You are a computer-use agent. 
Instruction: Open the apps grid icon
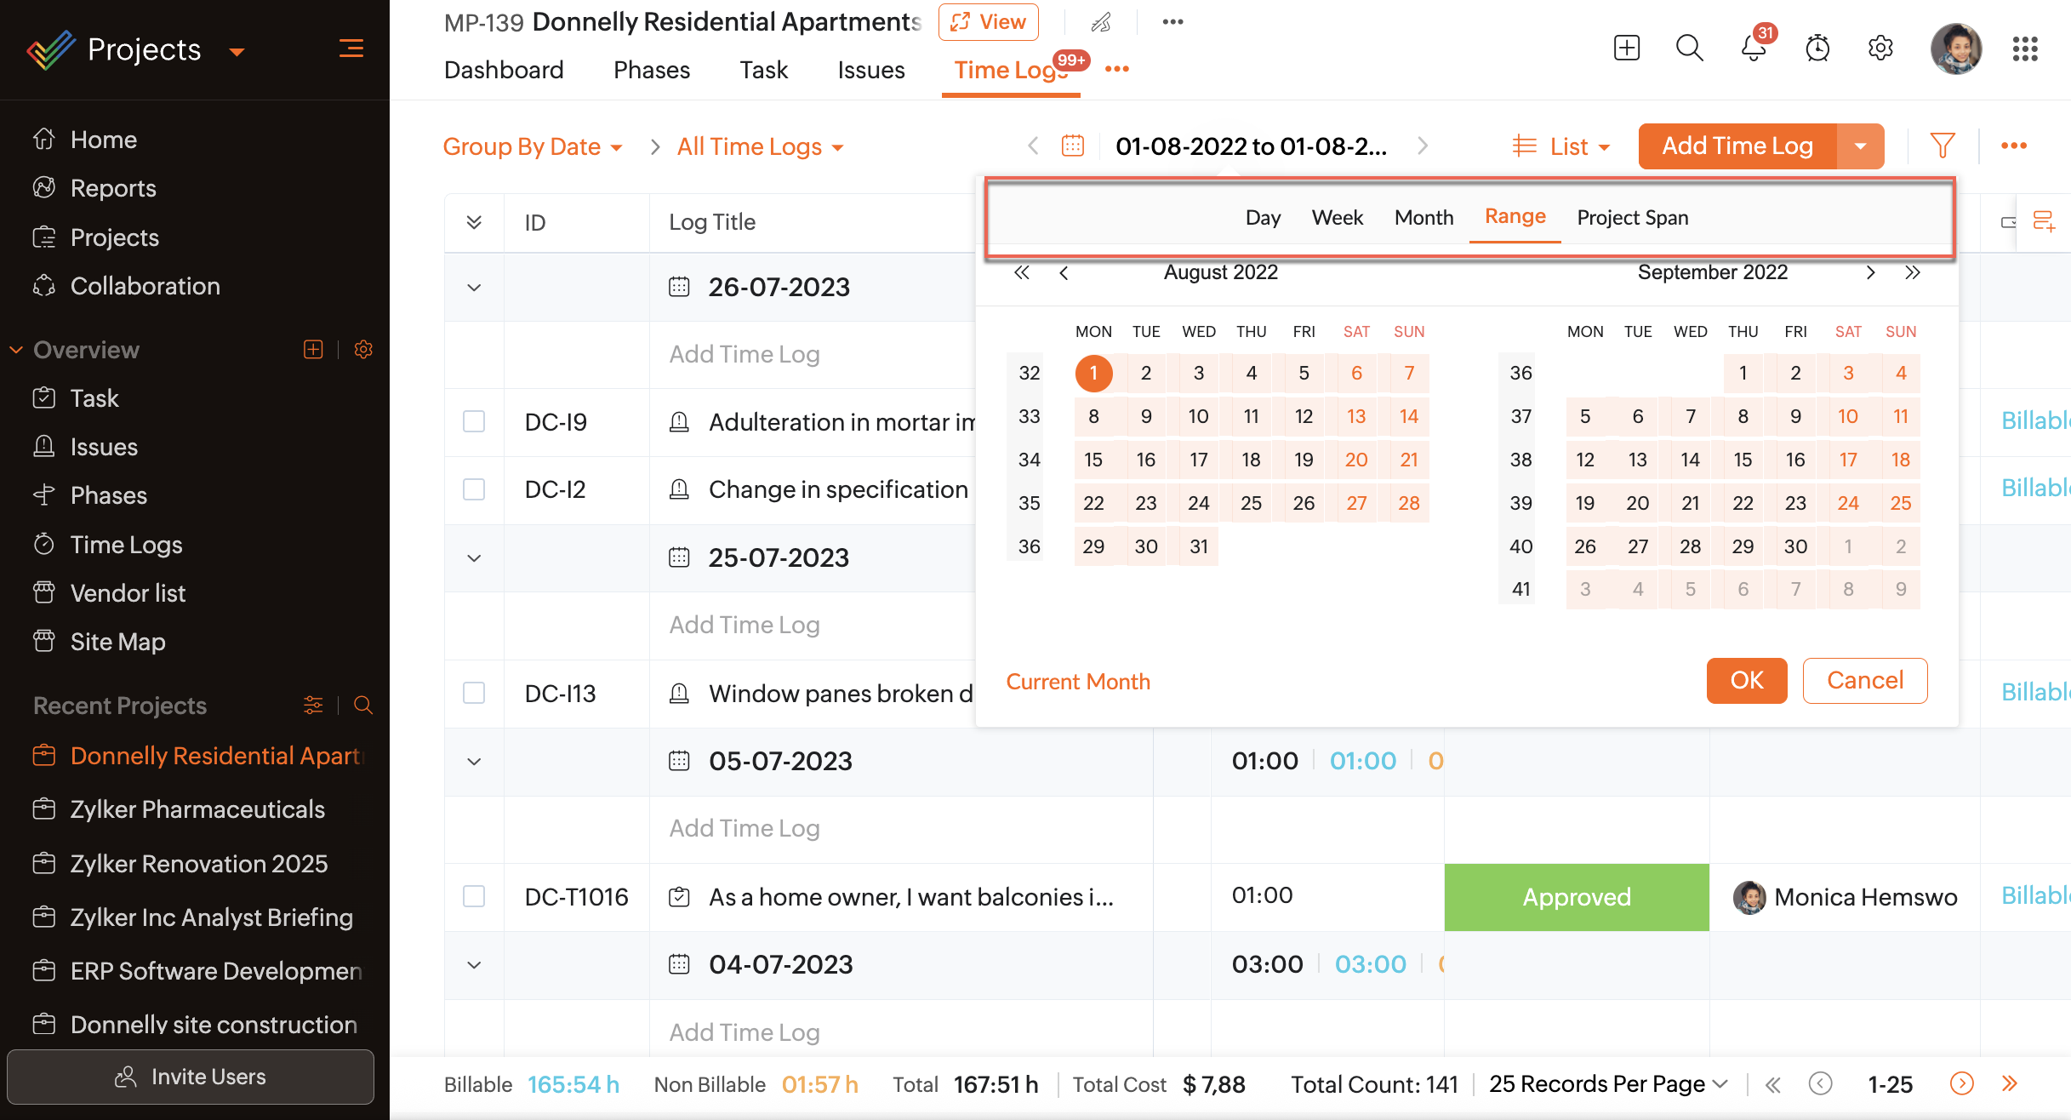(x=2025, y=49)
